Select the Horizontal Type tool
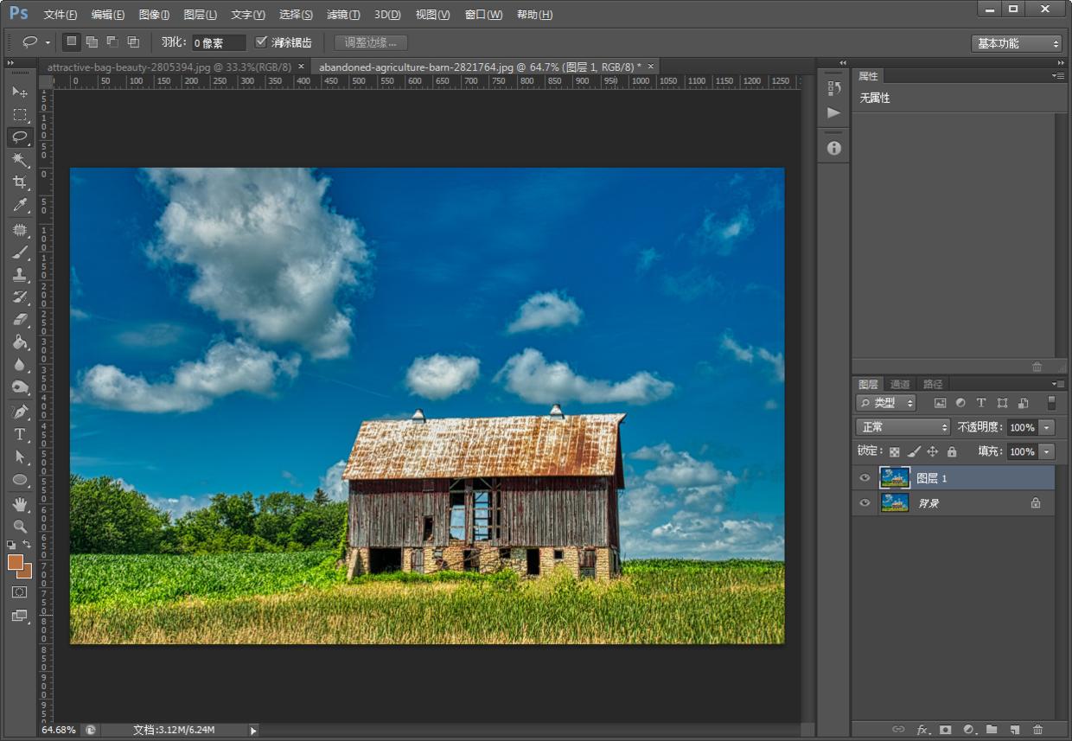Screen dimensions: 1072x741 pos(19,434)
